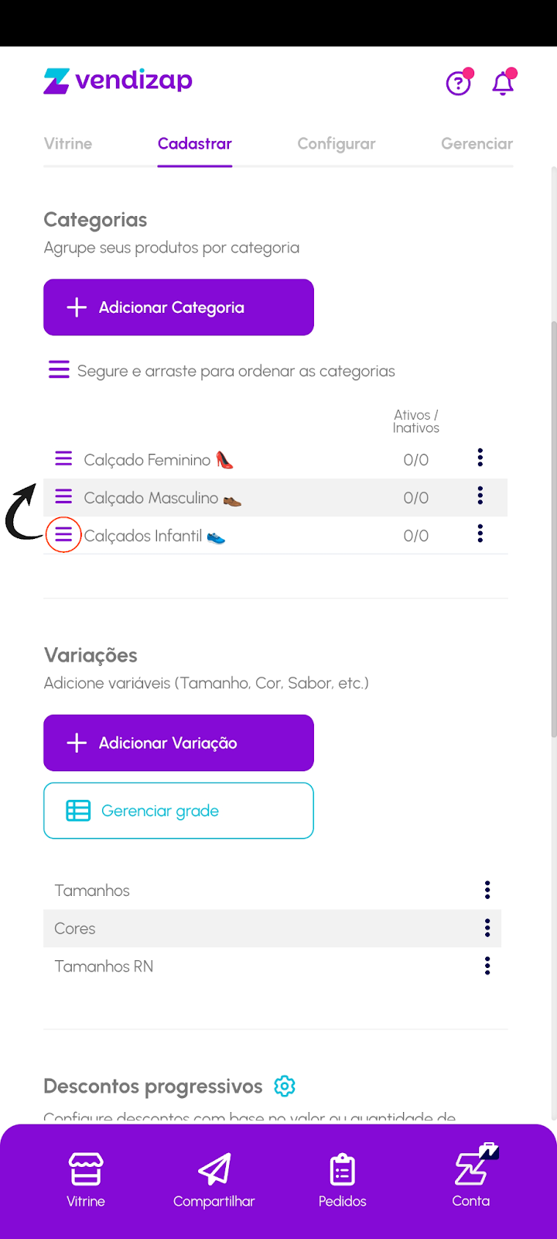The height and width of the screenshot is (1239, 557).
Task: Open options menu for Calçados Infantil
Action: [480, 534]
